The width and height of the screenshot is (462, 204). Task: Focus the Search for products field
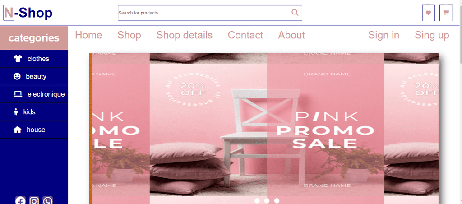203,13
